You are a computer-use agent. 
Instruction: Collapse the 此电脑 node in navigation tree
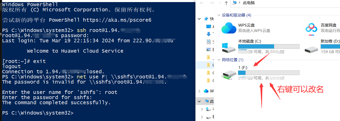coord(199,101)
